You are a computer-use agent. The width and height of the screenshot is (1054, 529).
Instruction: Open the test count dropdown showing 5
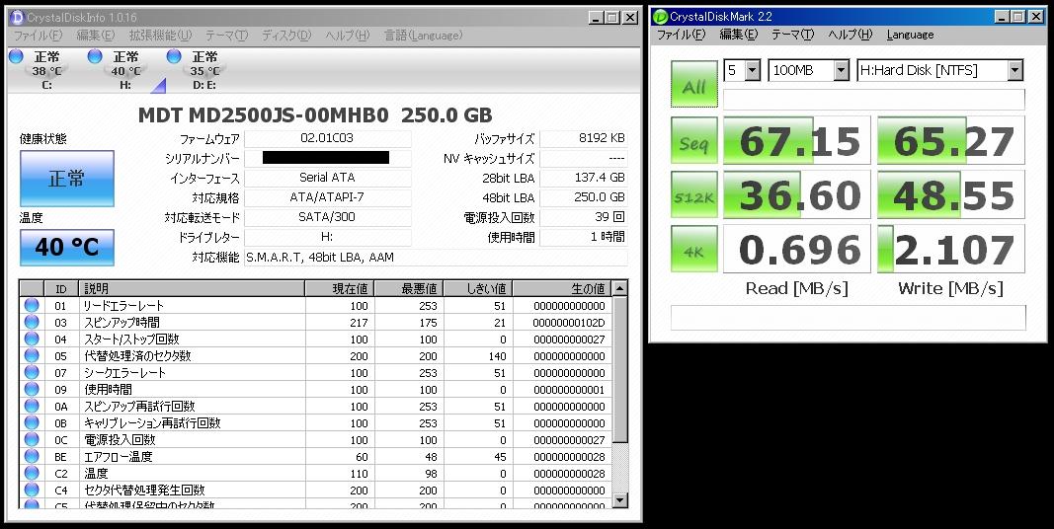(x=742, y=70)
